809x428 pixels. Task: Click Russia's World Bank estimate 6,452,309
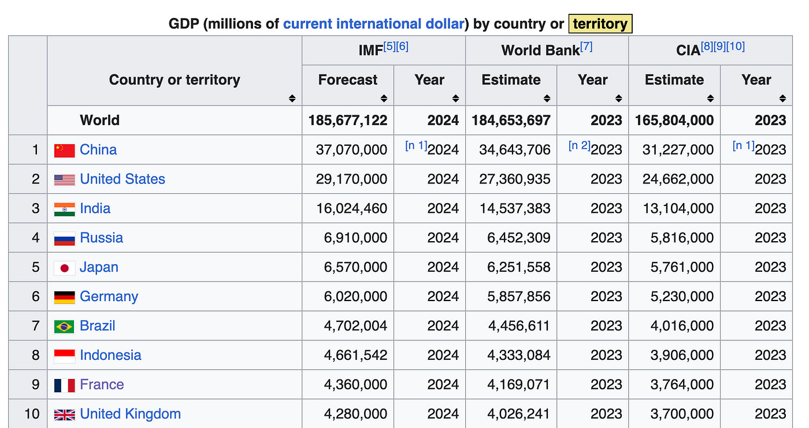click(519, 238)
